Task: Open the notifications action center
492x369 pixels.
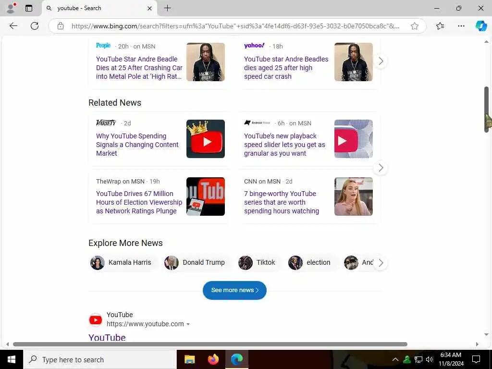Action: 476,359
